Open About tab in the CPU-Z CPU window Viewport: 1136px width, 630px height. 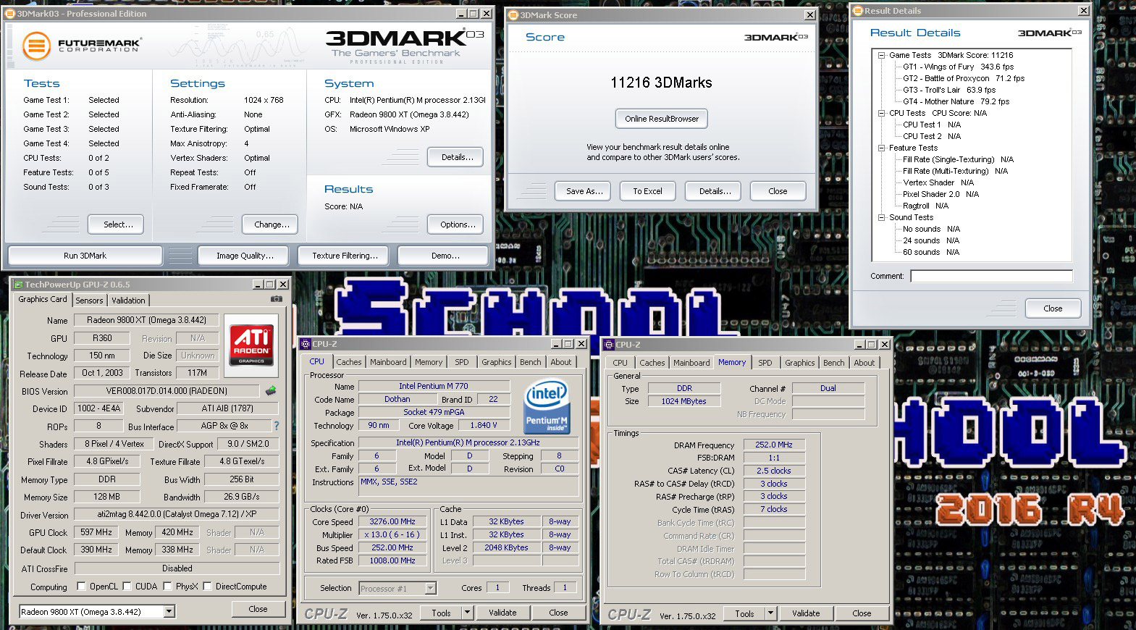tap(561, 362)
